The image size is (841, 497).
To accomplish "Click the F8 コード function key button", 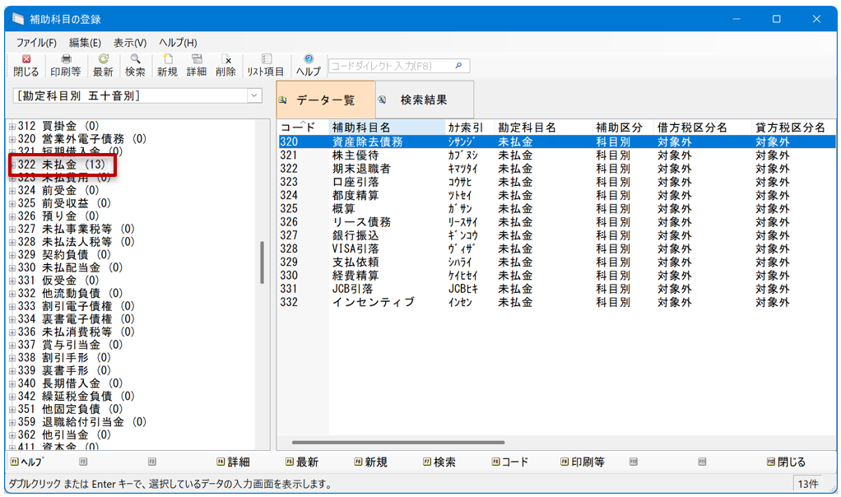I will point(509,462).
